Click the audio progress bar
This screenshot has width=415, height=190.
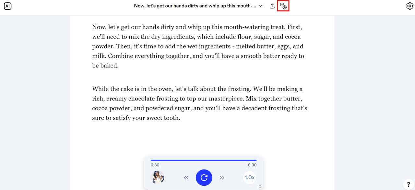[x=203, y=160]
